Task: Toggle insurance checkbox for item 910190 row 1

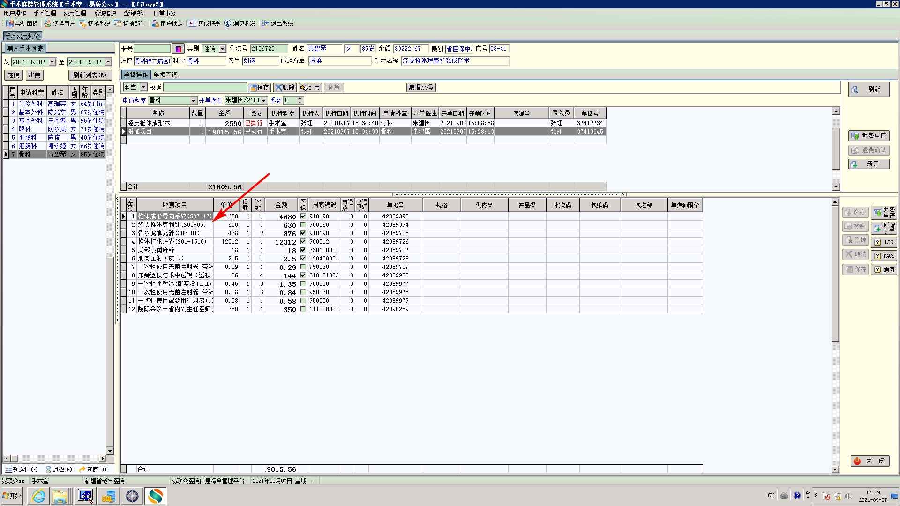Action: coord(303,216)
